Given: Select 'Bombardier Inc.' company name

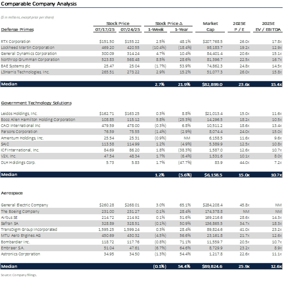Looking at the screenshot, I should (x=15, y=242).
